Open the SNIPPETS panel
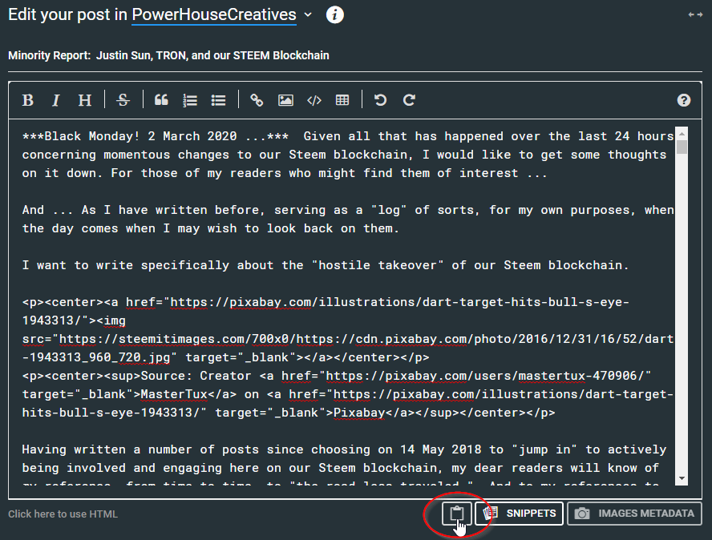712x540 pixels. [519, 514]
